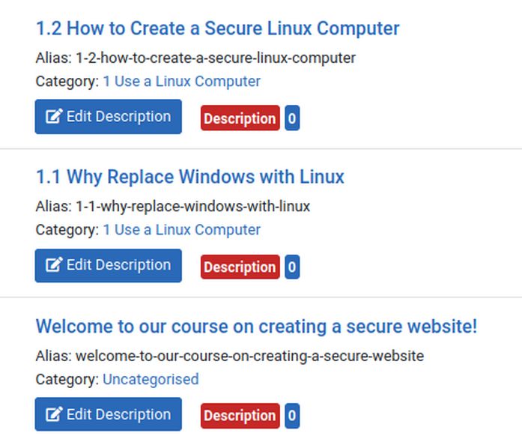Screen dimensions: 522x436
Task: Click the blue 0 count badge for Welcome article
Action: [x=292, y=415]
